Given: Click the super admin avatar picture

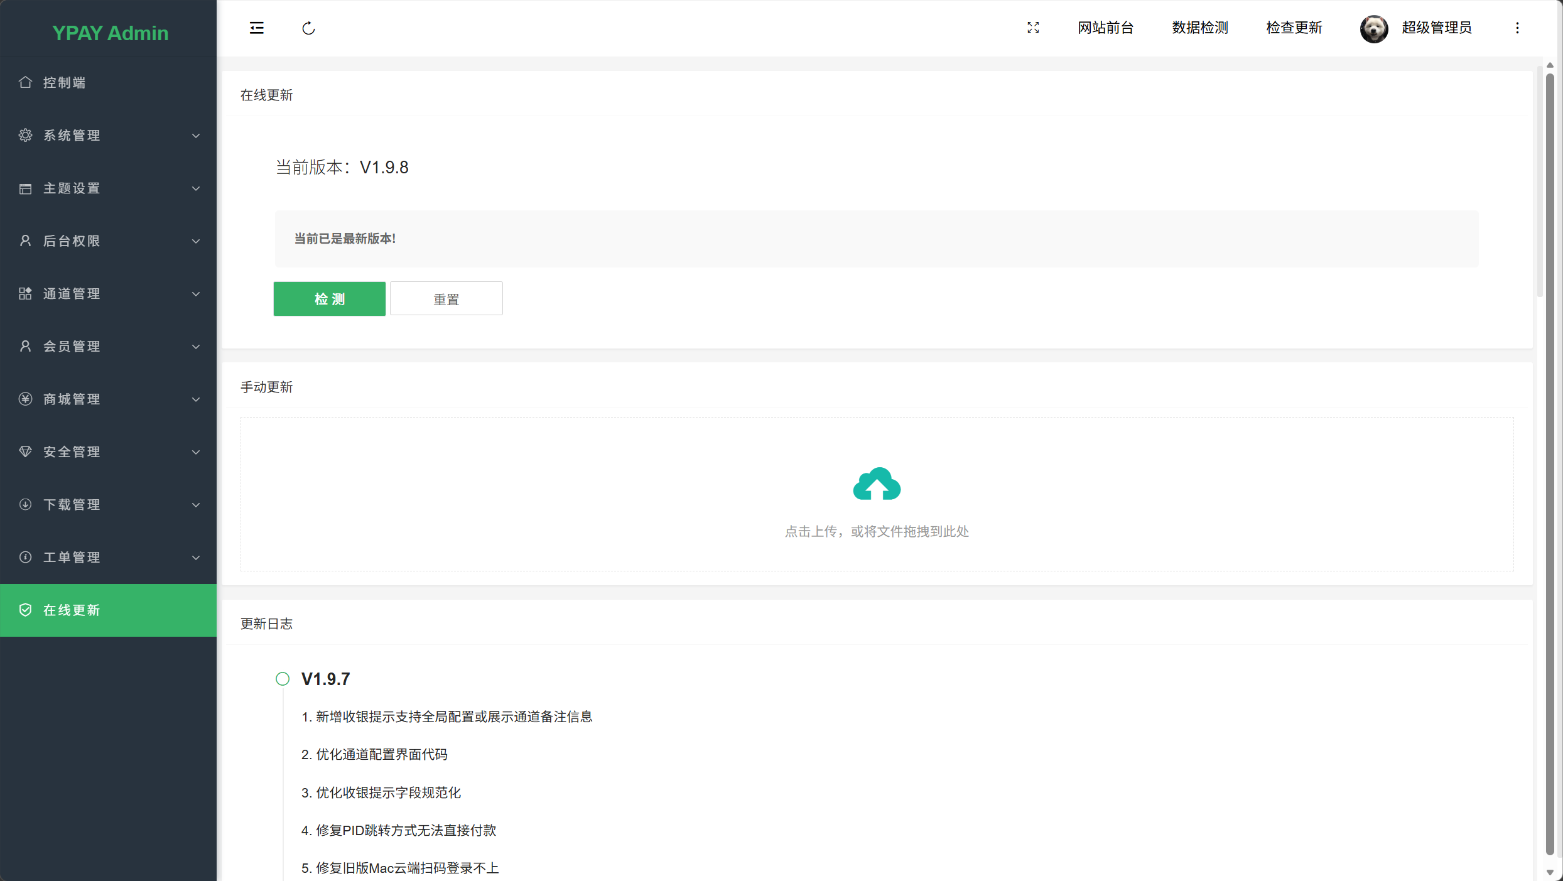Looking at the screenshot, I should (1373, 28).
